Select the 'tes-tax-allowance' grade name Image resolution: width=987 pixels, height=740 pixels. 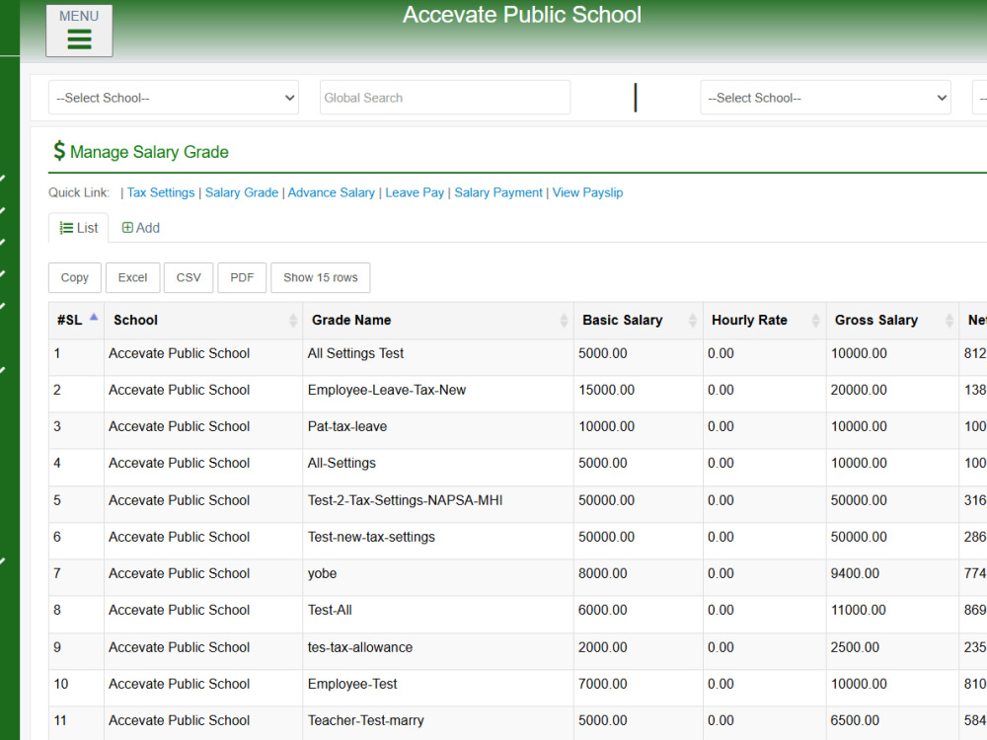(x=360, y=647)
